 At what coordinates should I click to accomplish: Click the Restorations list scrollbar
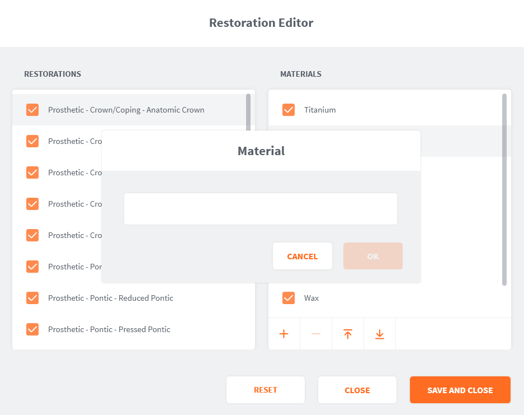[x=248, y=112]
